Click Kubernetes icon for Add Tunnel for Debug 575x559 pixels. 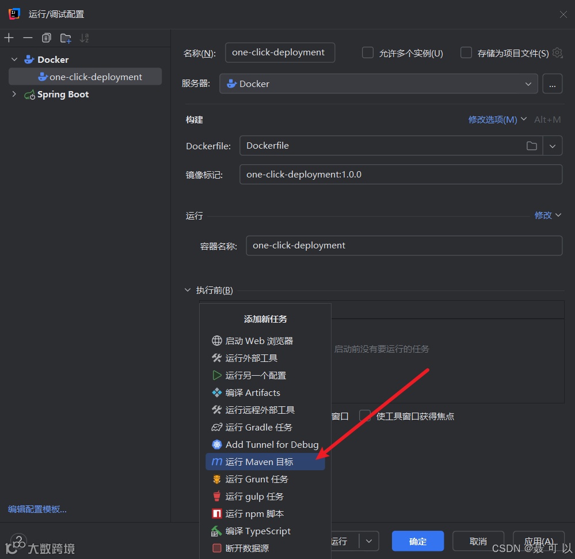click(x=217, y=444)
